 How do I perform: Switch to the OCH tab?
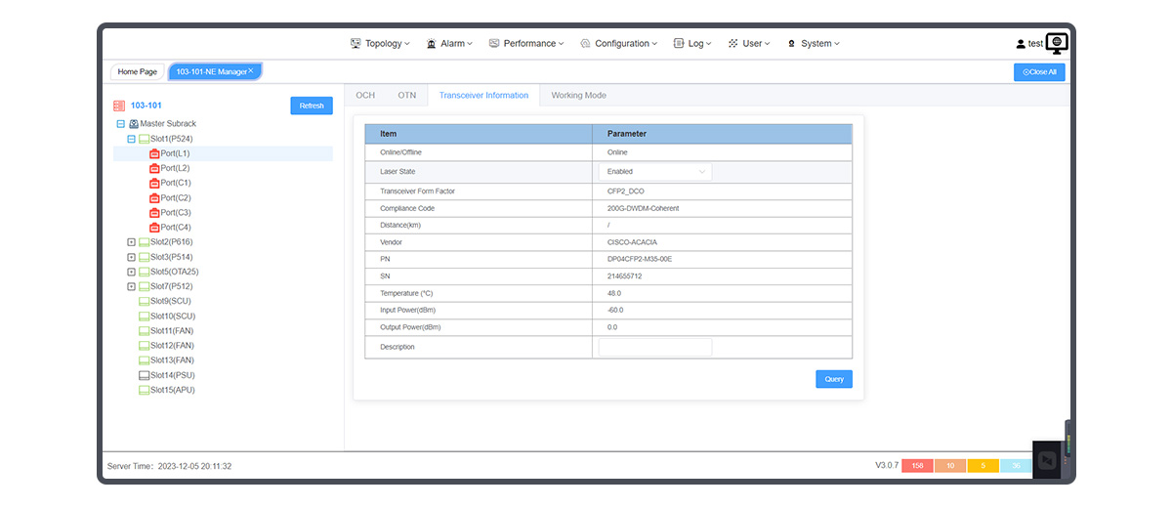pos(365,96)
